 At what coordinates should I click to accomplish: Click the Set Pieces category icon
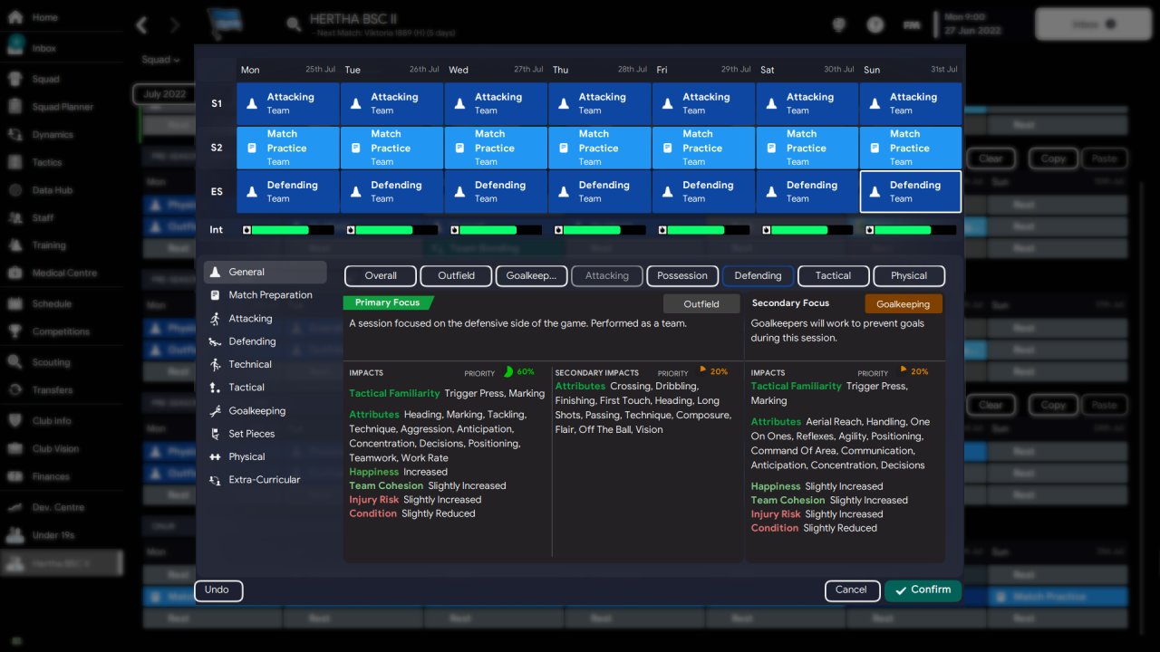[215, 434]
